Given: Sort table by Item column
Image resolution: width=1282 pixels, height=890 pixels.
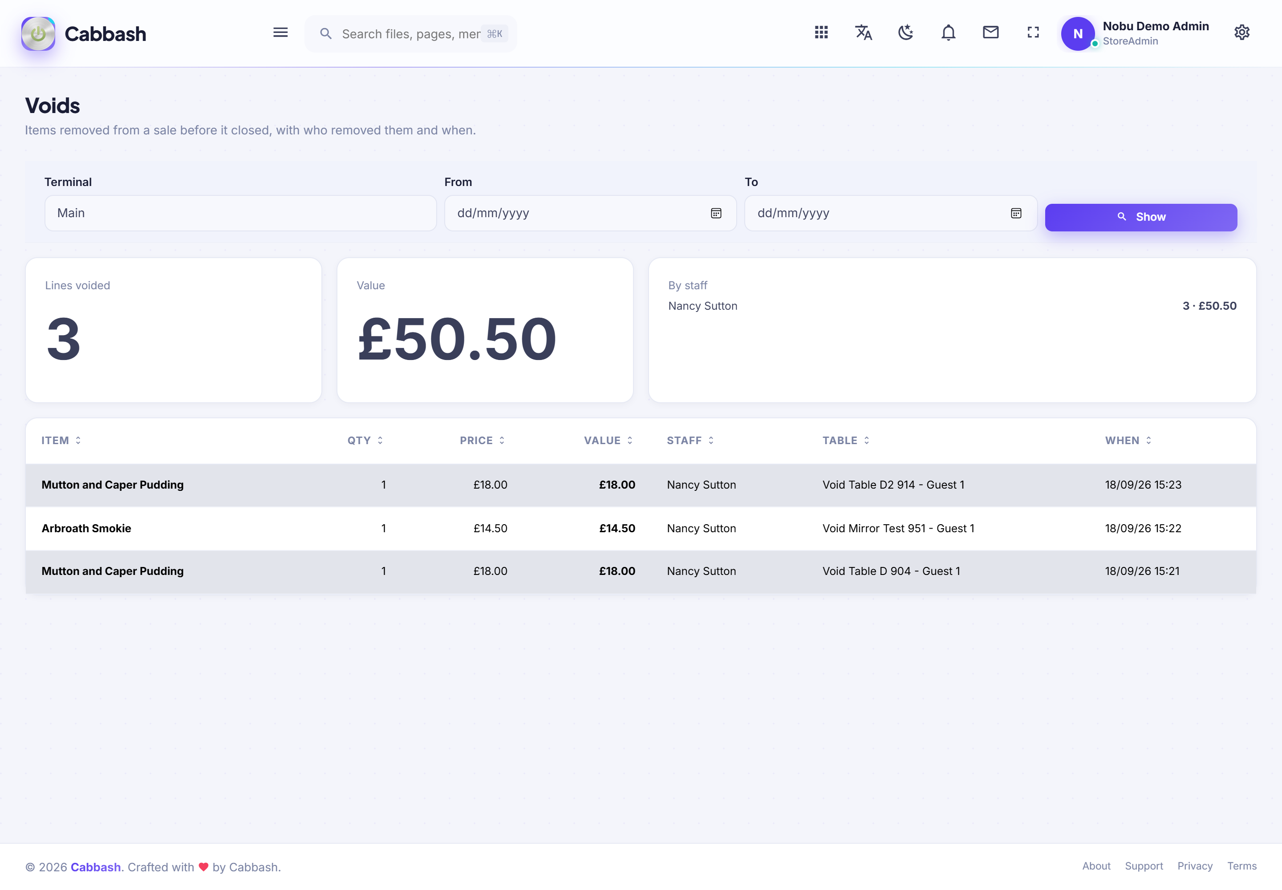Looking at the screenshot, I should (x=61, y=441).
